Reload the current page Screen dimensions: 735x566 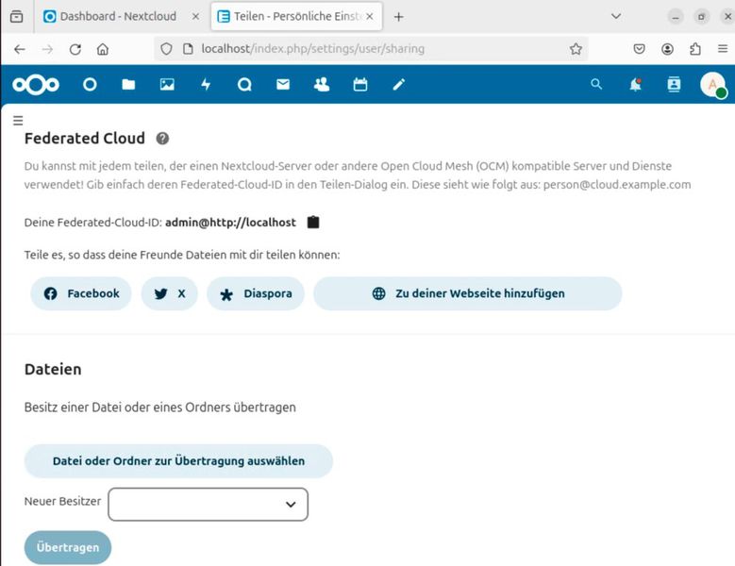pyautogui.click(x=75, y=49)
